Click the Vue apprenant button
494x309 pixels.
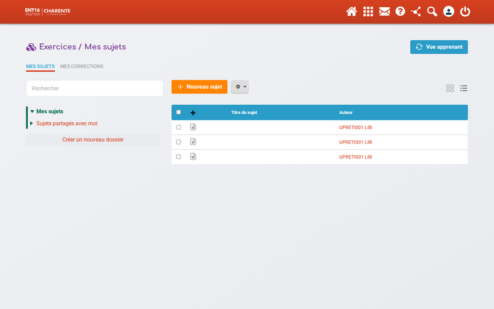click(x=439, y=47)
